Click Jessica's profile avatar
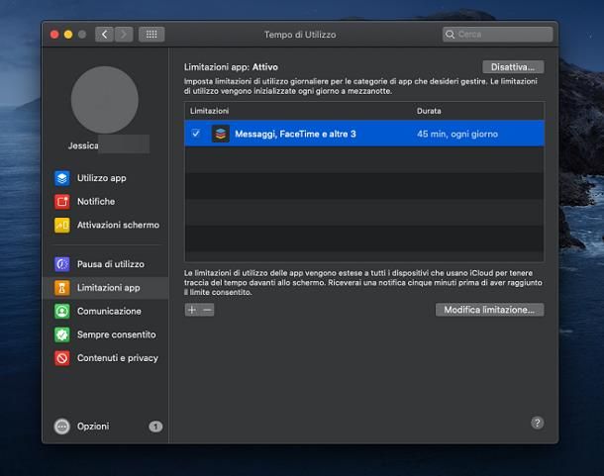The height and width of the screenshot is (476, 604). click(x=105, y=100)
